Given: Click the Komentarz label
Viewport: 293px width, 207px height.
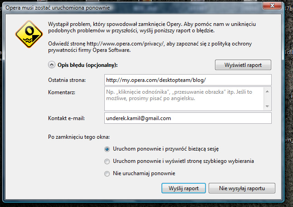Looking at the screenshot, I should [x=61, y=92].
